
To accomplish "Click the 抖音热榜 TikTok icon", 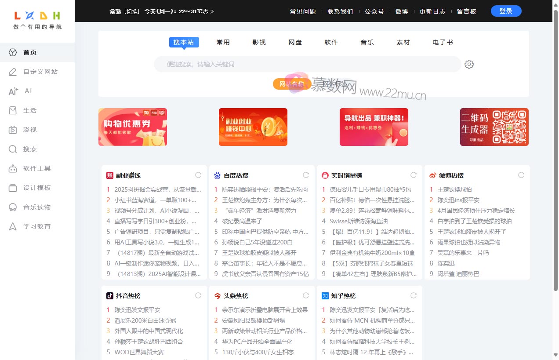I will pos(109,295).
